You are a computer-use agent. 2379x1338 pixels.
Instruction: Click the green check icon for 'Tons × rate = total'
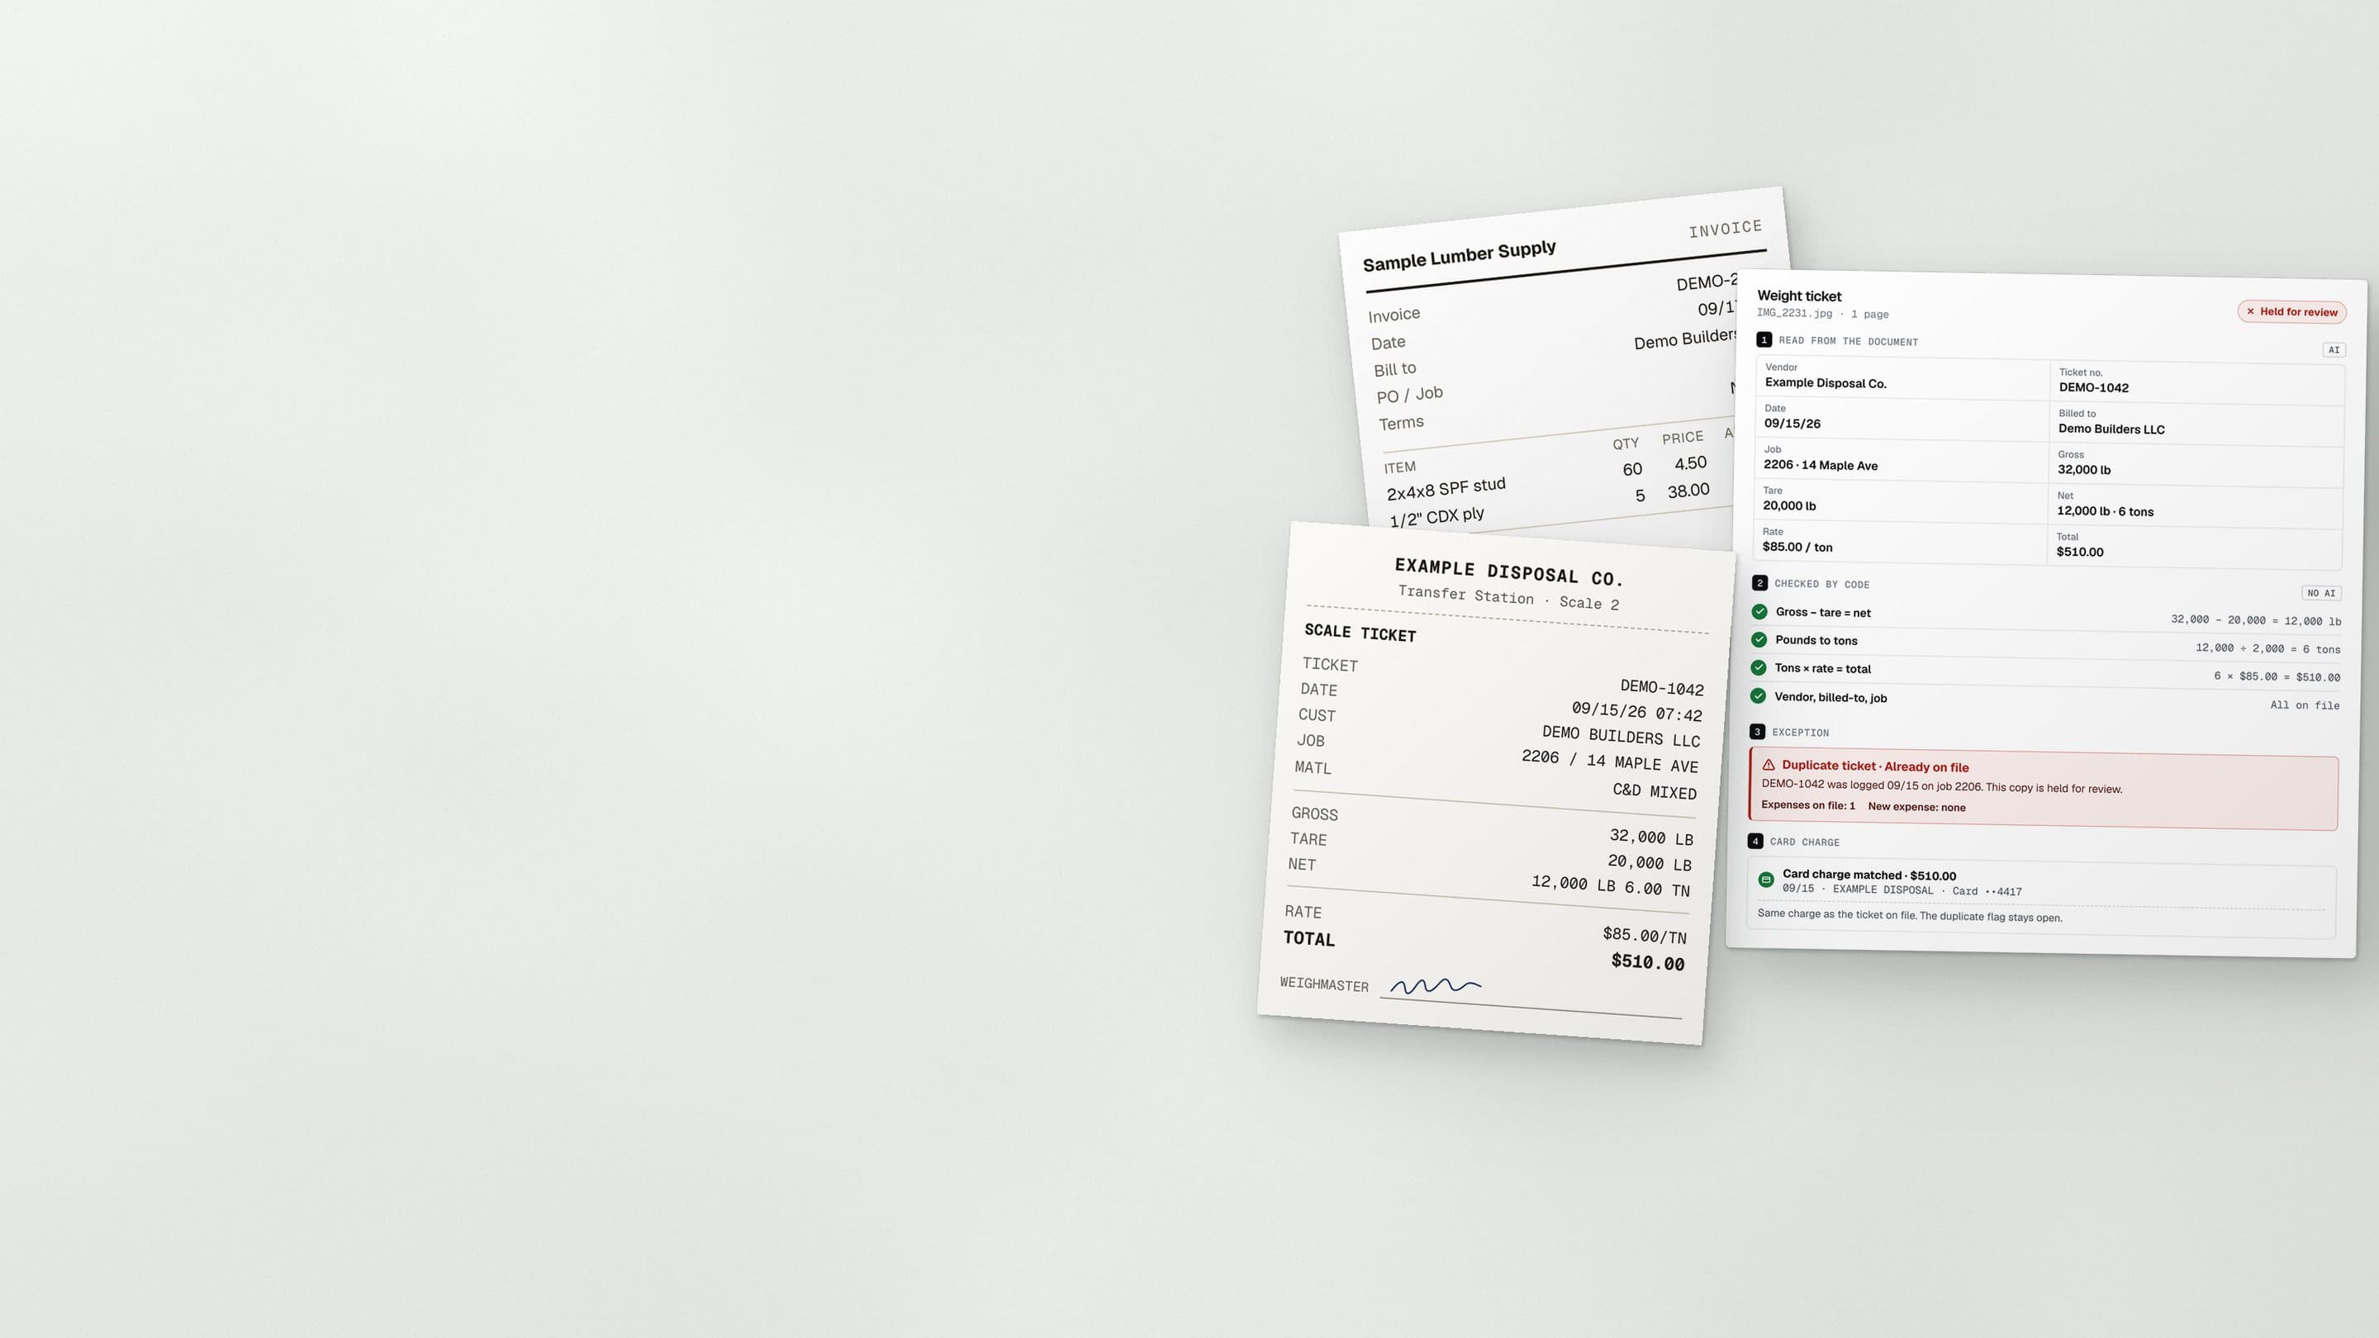coord(1759,667)
